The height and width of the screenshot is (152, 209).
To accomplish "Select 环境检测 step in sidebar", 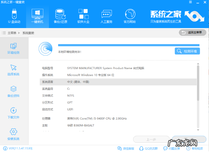I will click(14, 48).
